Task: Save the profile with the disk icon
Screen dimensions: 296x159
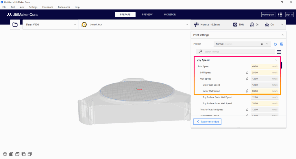Action: coord(282,44)
